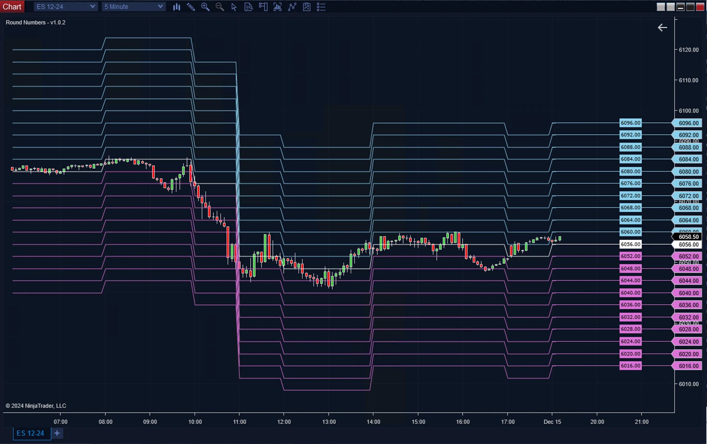
Task: Select the ES 12-24 chart tab
Action: coord(31,433)
